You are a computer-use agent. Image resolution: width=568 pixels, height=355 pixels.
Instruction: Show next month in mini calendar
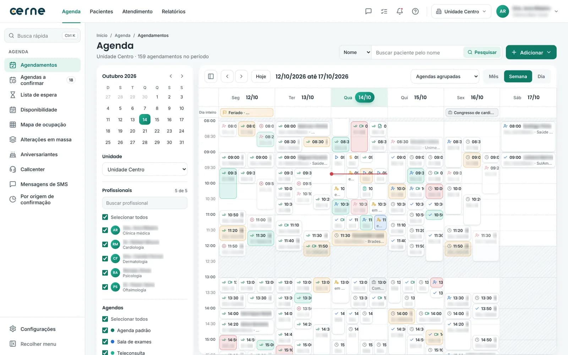point(182,76)
